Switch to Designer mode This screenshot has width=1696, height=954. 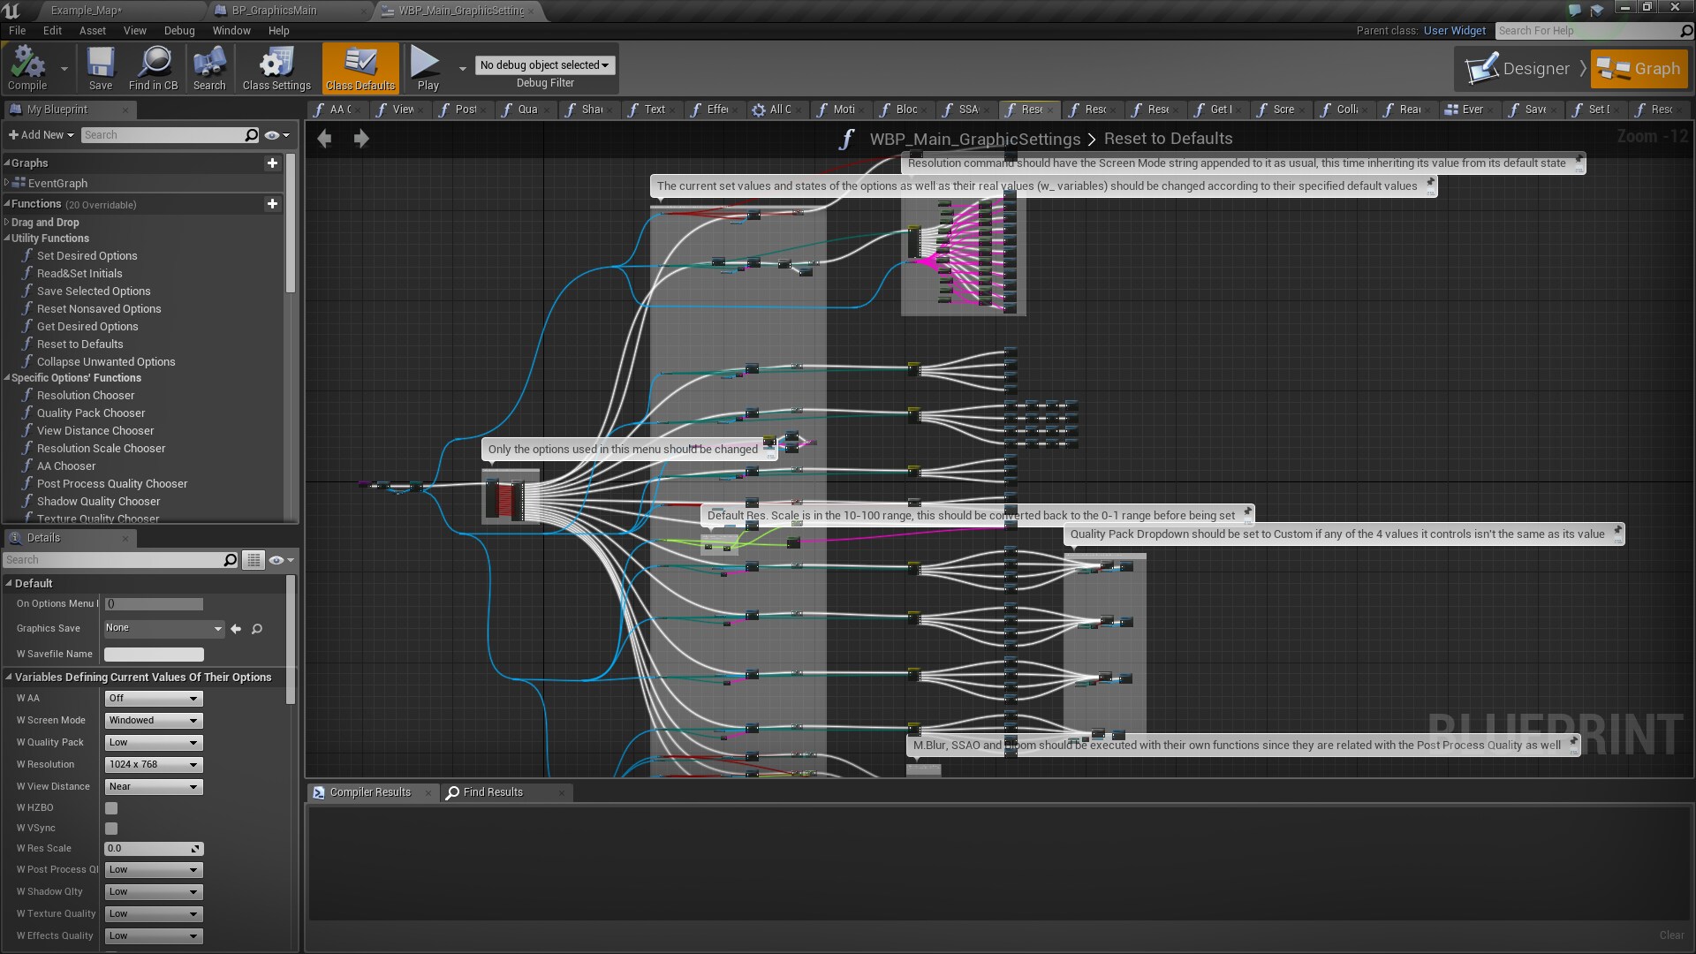1524,68
